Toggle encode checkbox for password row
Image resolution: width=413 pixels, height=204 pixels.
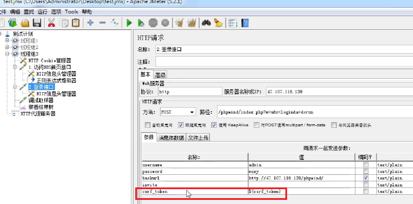[x=366, y=172]
